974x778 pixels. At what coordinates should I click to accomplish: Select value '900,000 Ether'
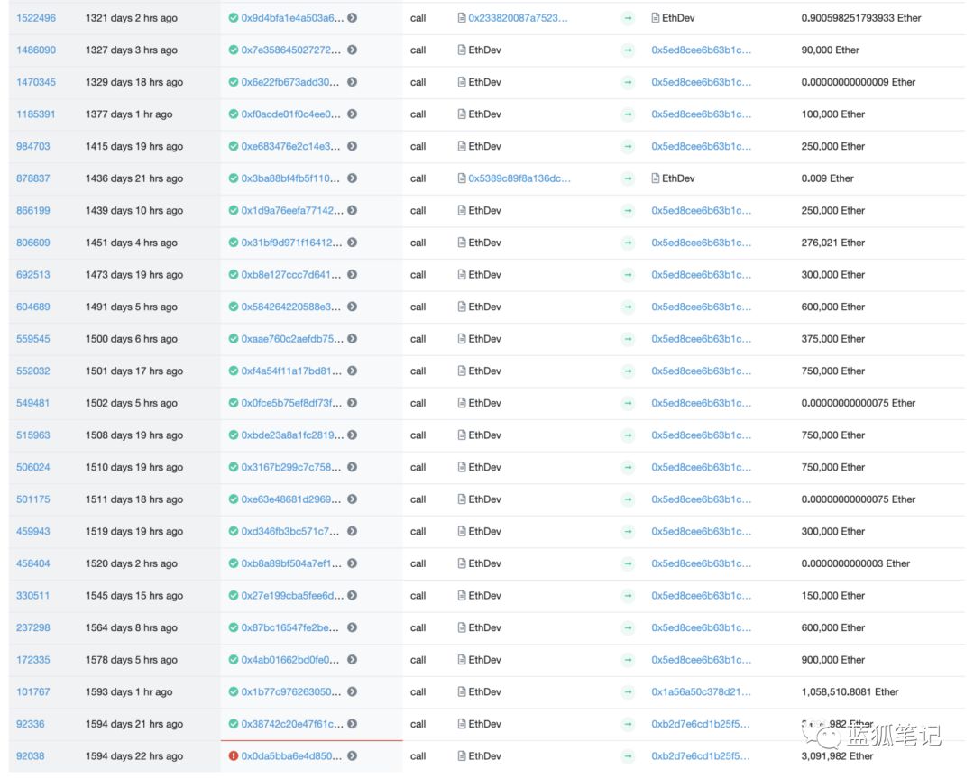pos(833,659)
